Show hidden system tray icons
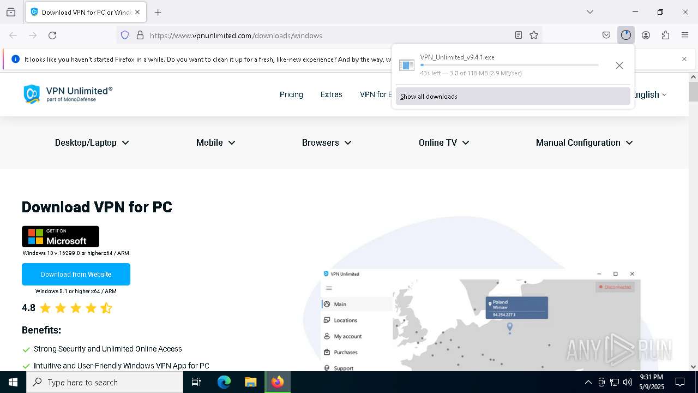698x393 pixels. tap(588, 382)
